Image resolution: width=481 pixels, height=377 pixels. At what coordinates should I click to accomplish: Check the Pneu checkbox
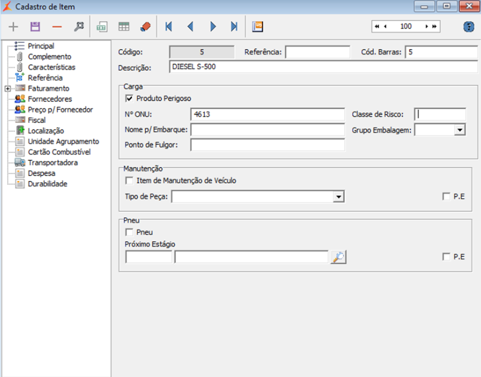point(129,232)
